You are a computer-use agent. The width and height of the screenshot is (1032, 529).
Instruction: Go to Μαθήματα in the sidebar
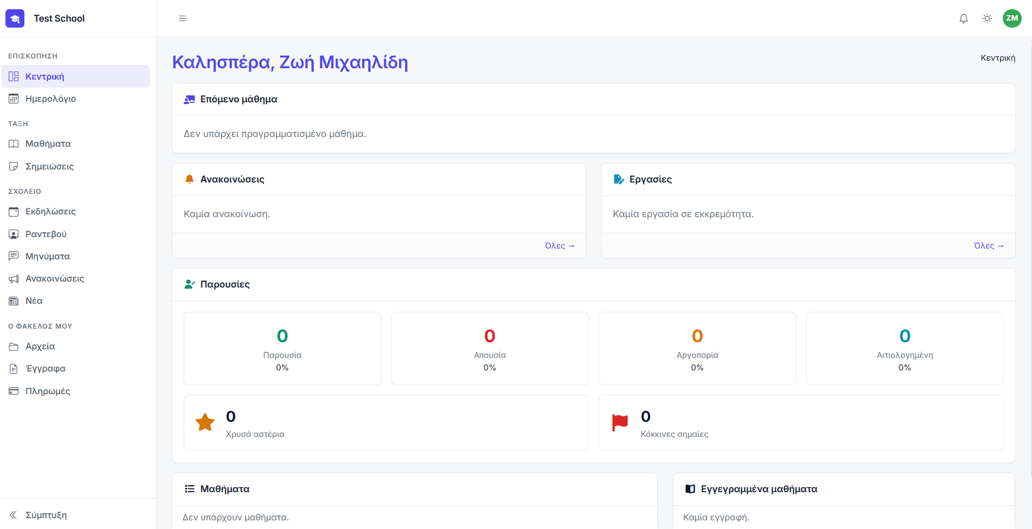(x=76, y=143)
